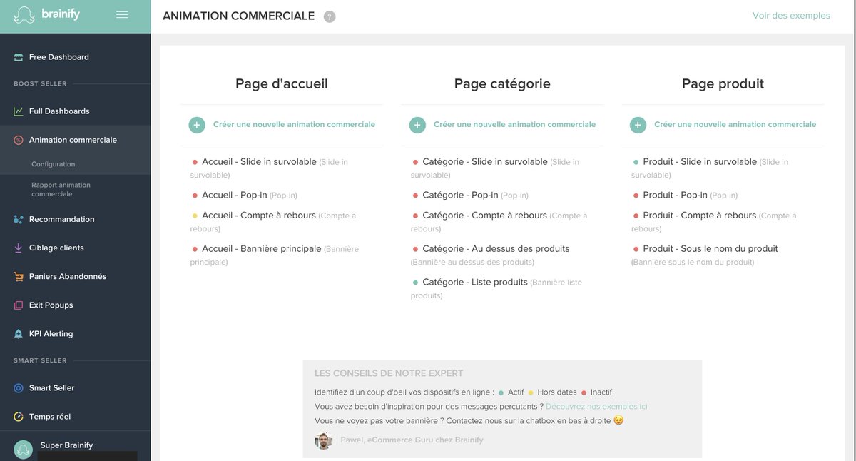856x461 pixels.
Task: Click the Full Dashboards chart icon
Action: (19, 111)
